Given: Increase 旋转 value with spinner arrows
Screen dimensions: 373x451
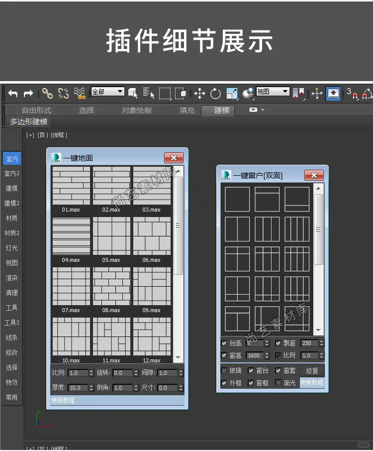Looking at the screenshot, I should point(136,371).
